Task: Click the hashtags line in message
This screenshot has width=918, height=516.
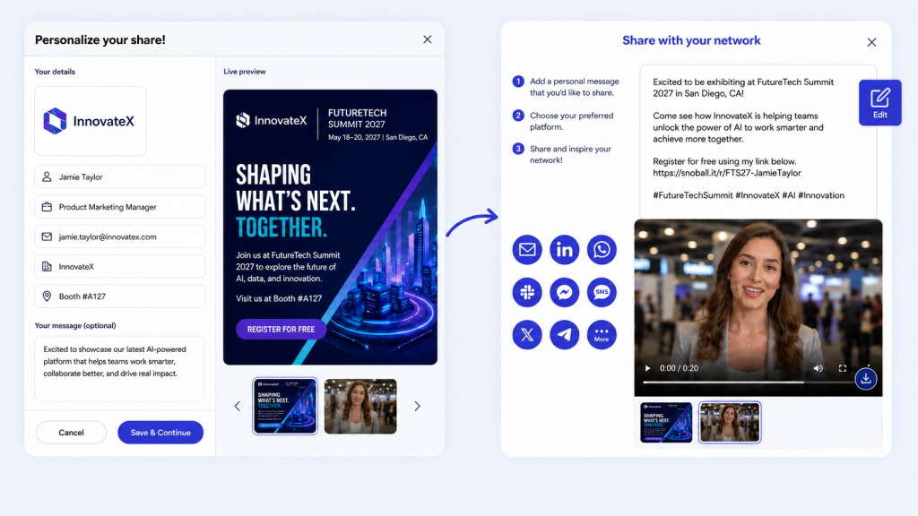Action: tap(749, 195)
